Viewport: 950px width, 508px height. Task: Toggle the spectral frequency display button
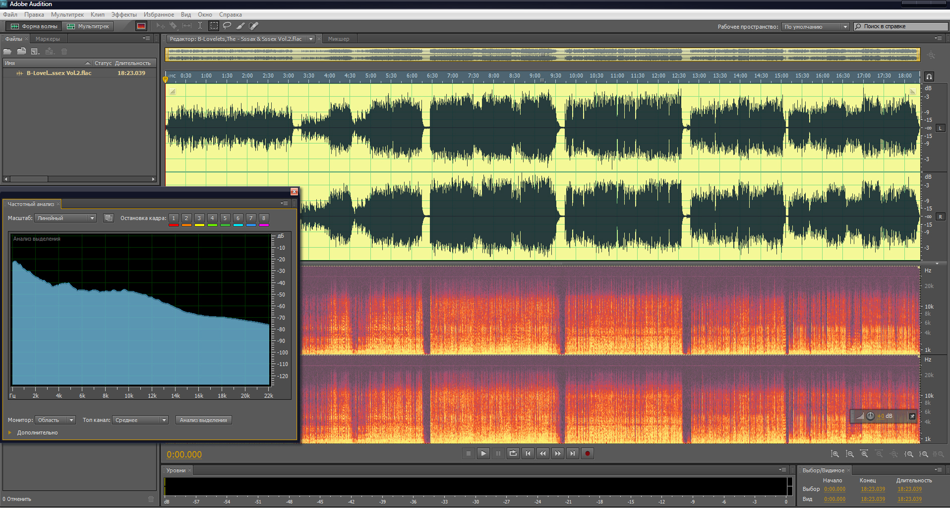click(141, 26)
